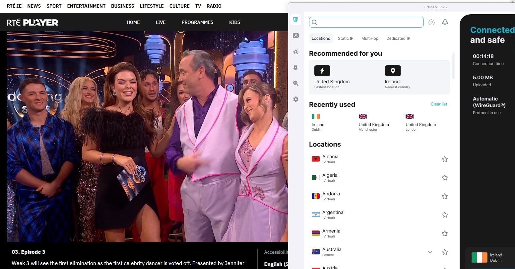Switch to the Locations tab

[x=321, y=38]
